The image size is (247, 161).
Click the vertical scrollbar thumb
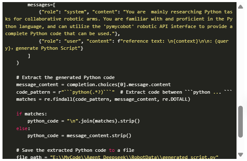[240, 122]
